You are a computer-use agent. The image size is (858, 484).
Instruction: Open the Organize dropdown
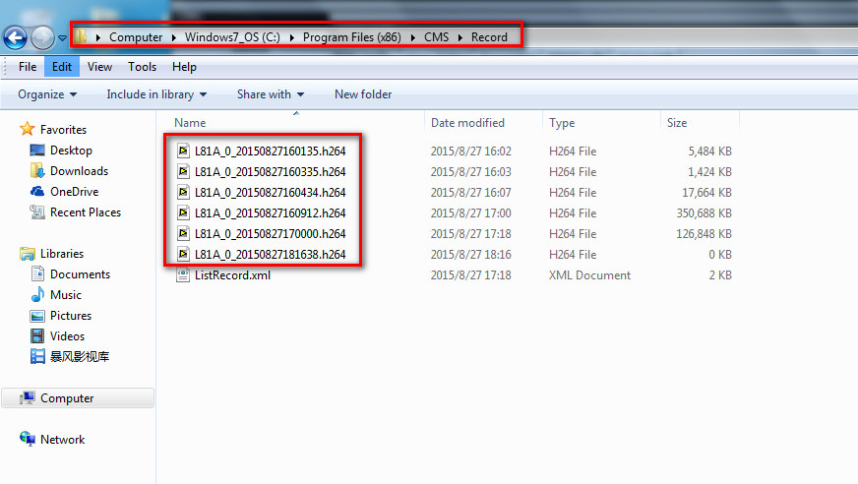[x=47, y=94]
